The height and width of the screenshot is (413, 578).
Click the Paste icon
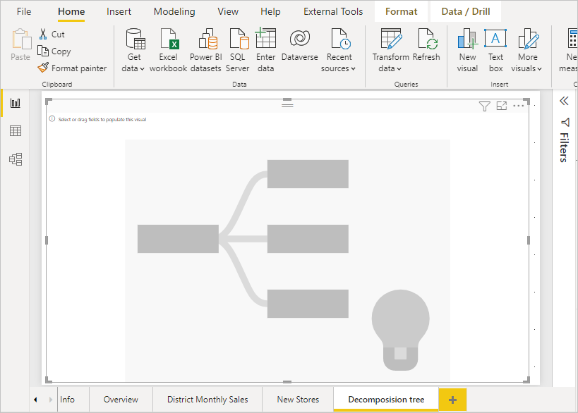point(21,39)
